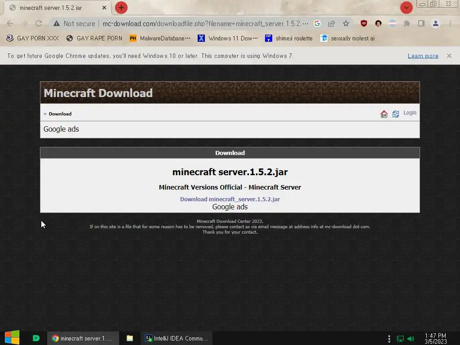The image size is (460, 345).
Task: Click the blue refresh arrows icon on page
Action: (396, 114)
